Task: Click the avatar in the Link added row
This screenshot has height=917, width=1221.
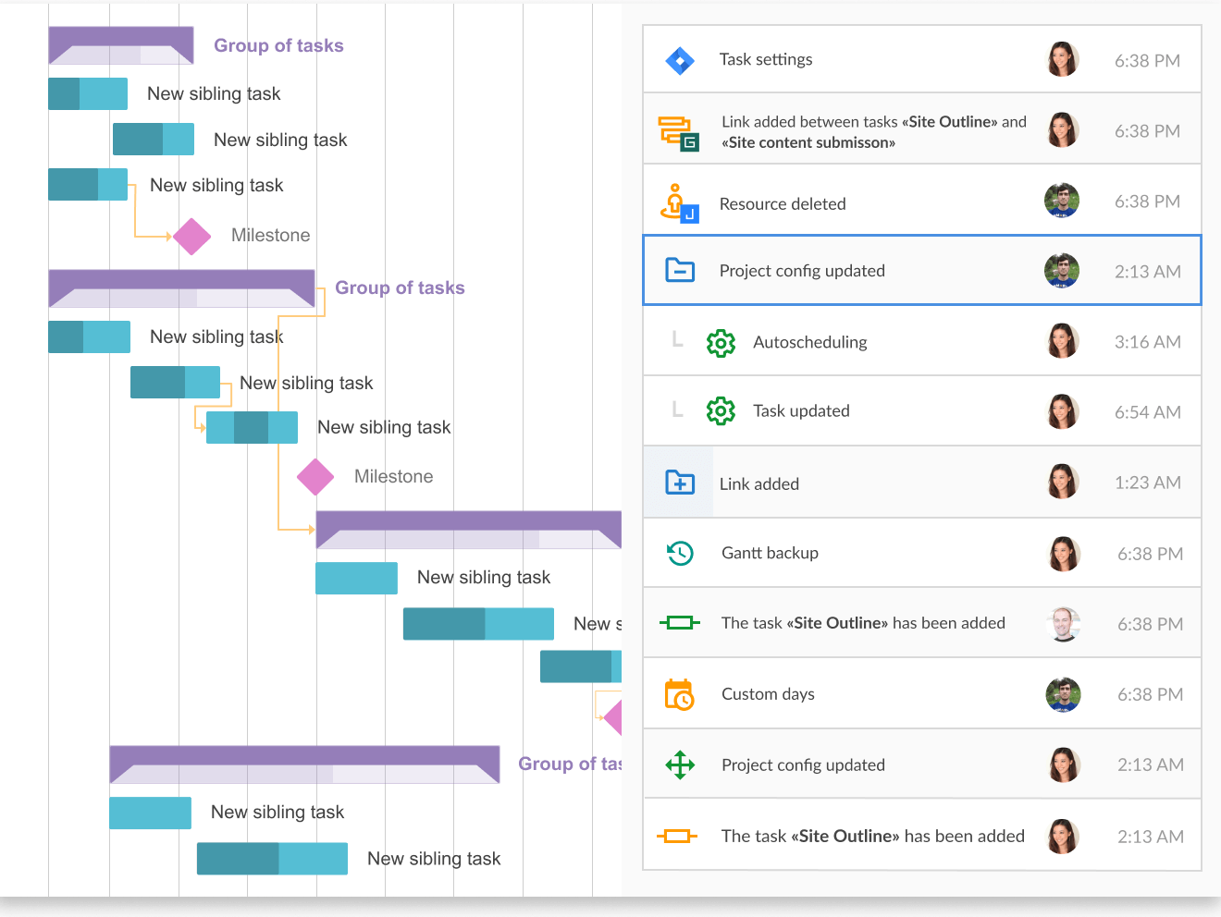Action: (x=1063, y=482)
